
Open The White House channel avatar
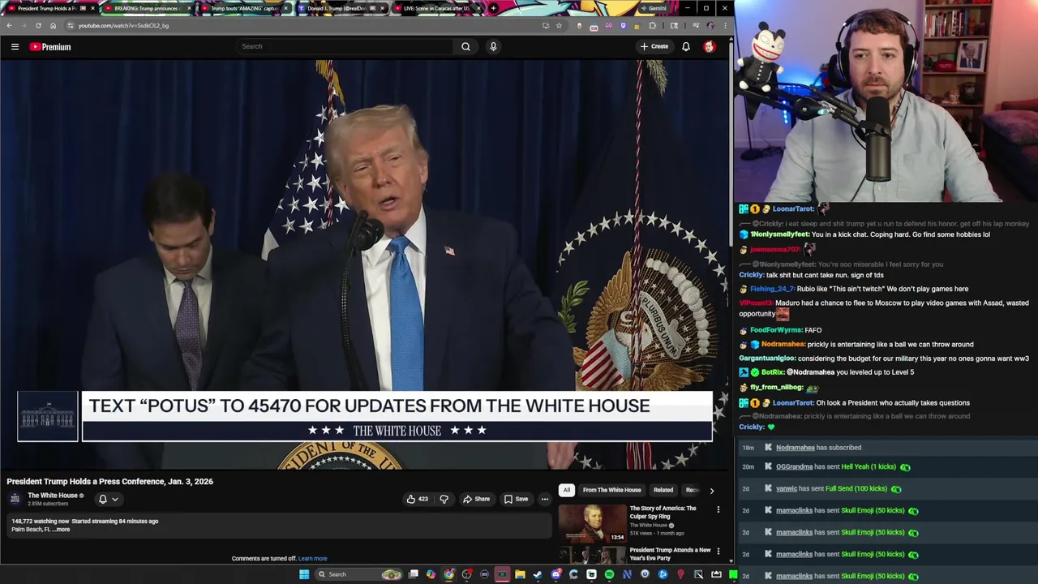tap(15, 499)
